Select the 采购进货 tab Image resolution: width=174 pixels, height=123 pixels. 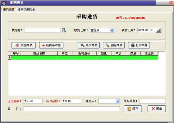click(x=9, y=9)
